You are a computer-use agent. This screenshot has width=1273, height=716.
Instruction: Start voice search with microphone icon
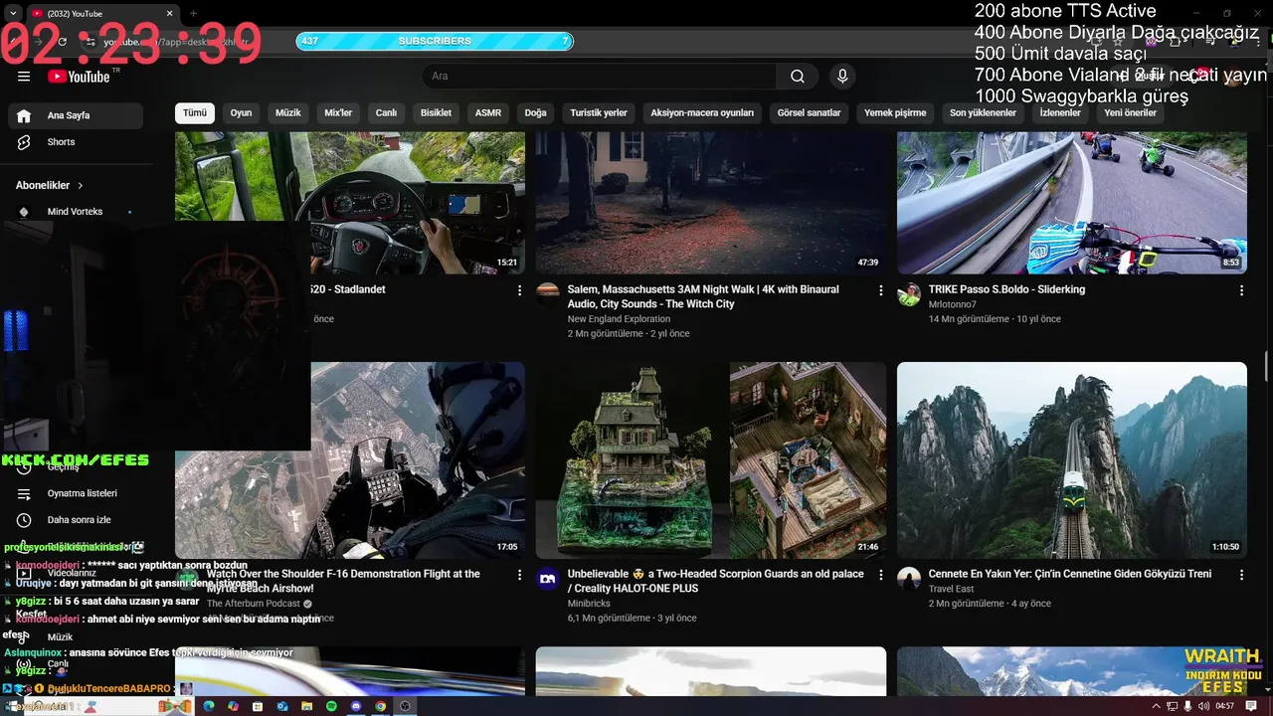pyautogui.click(x=842, y=77)
